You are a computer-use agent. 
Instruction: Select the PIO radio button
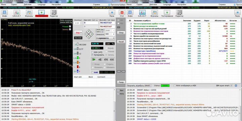click(119, 24)
